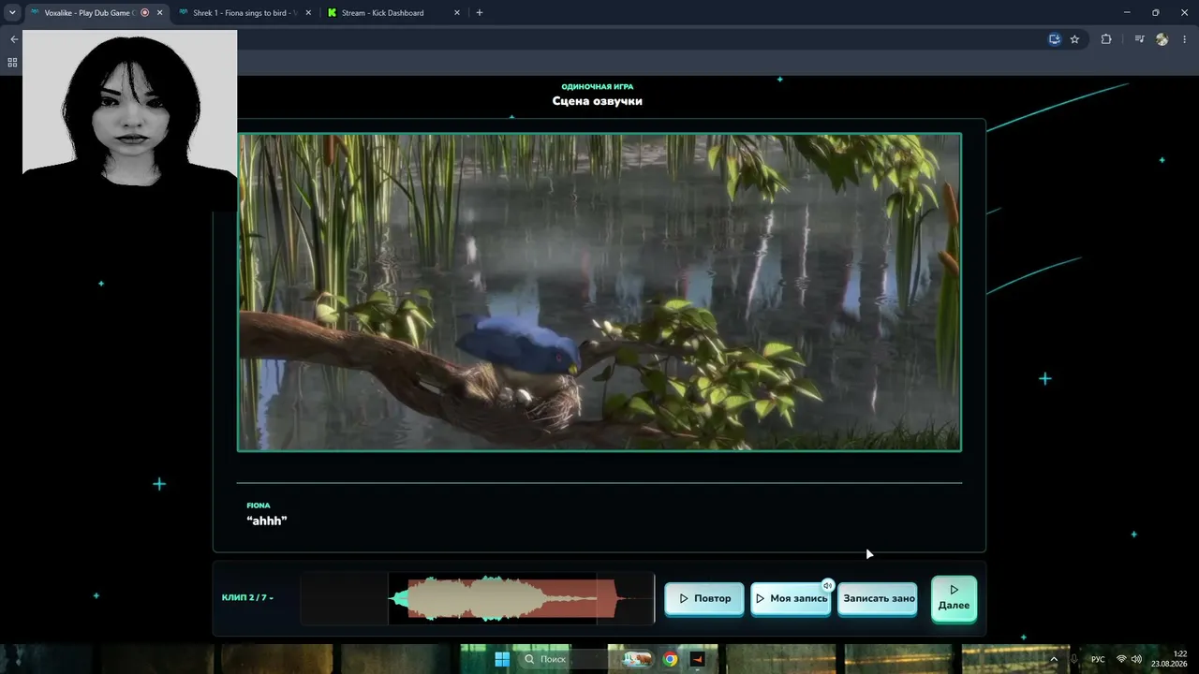The height and width of the screenshot is (674, 1199).
Task: Click the КЛИП 2 / 7 clip counter
Action: click(x=247, y=597)
